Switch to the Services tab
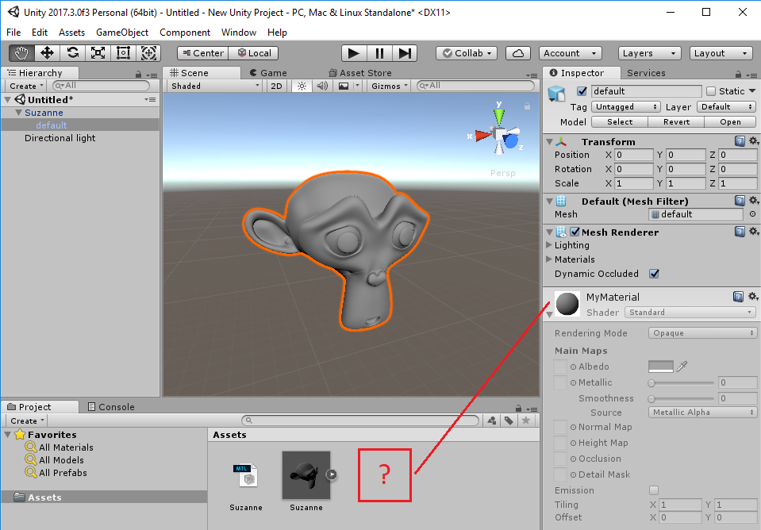This screenshot has height=530, width=761. 646,73
